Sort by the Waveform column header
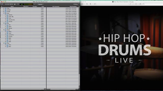163x91 pixels. [26, 7]
